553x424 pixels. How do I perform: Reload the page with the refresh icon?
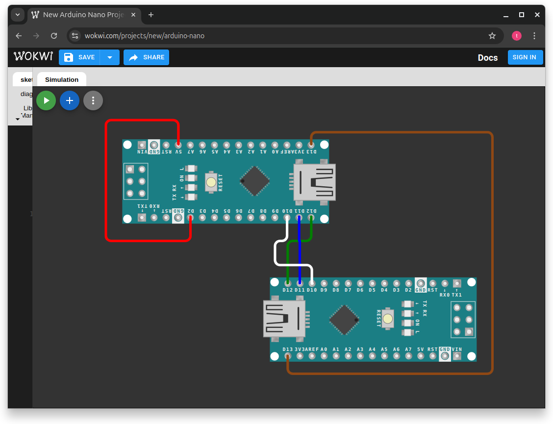pyautogui.click(x=54, y=35)
